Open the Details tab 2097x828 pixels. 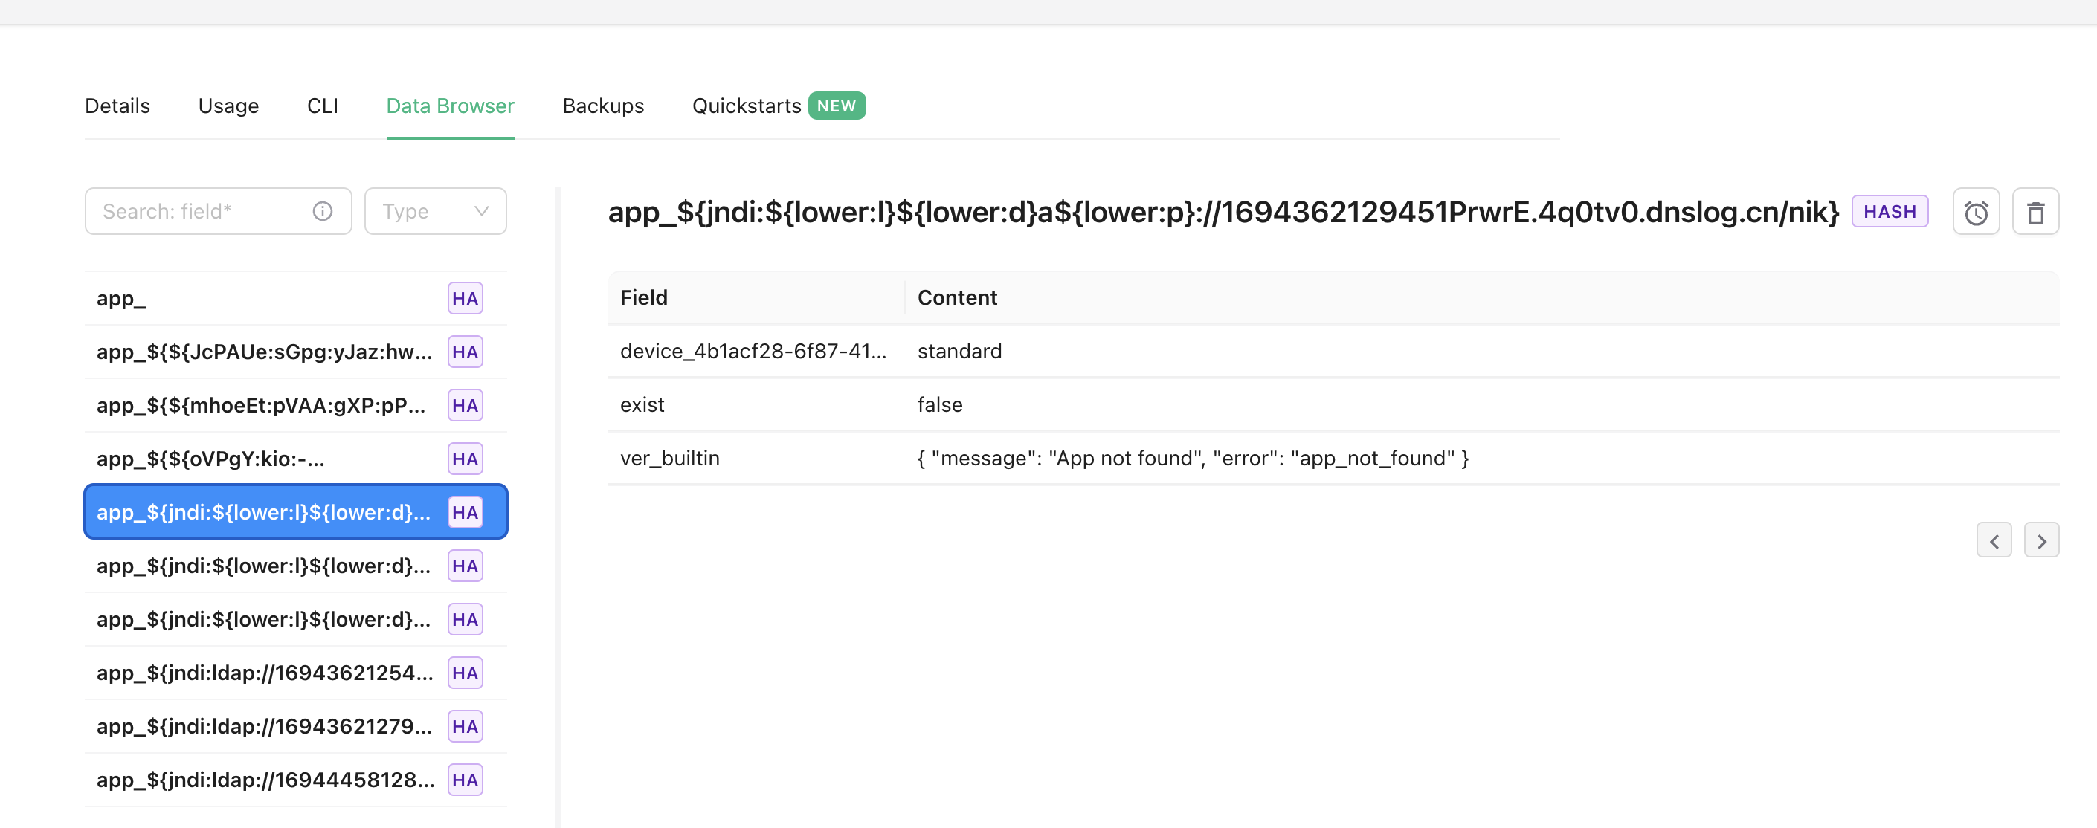[117, 105]
